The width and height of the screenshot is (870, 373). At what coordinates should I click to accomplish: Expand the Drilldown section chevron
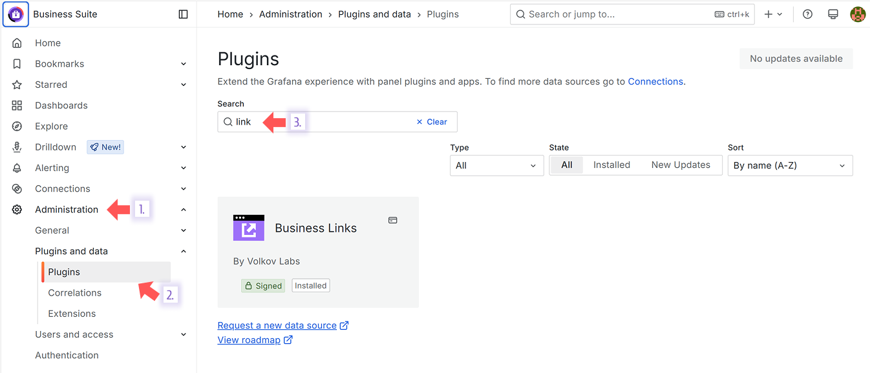(184, 147)
